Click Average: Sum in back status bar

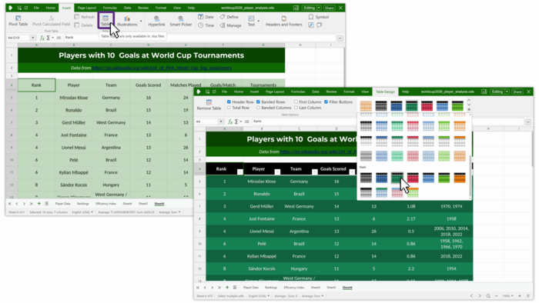tap(169, 212)
